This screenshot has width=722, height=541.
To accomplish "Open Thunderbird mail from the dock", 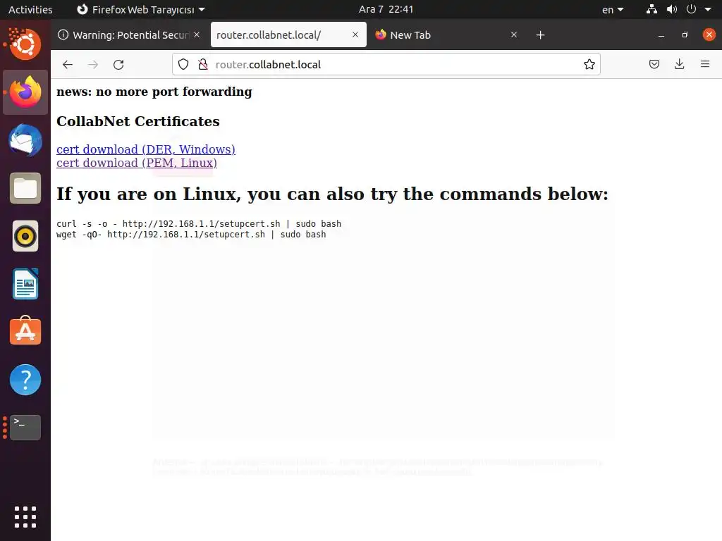I will pyautogui.click(x=25, y=140).
